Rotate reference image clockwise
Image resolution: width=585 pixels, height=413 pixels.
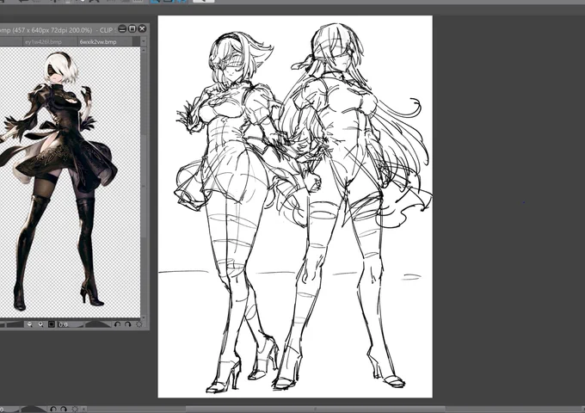pyautogui.click(x=127, y=324)
